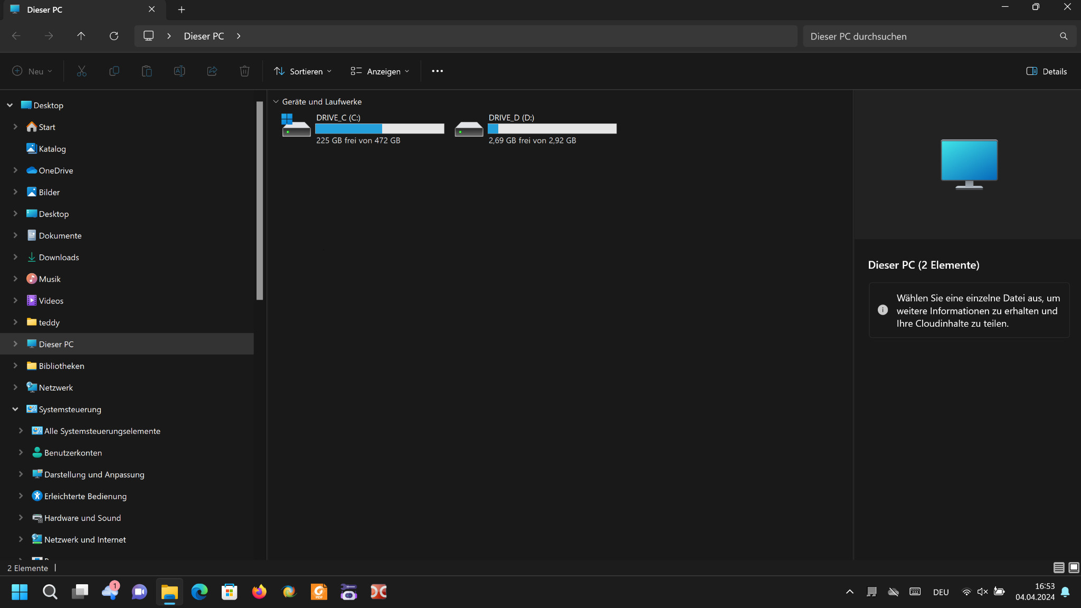Click the Cut scissors icon in toolbar

[x=81, y=71]
